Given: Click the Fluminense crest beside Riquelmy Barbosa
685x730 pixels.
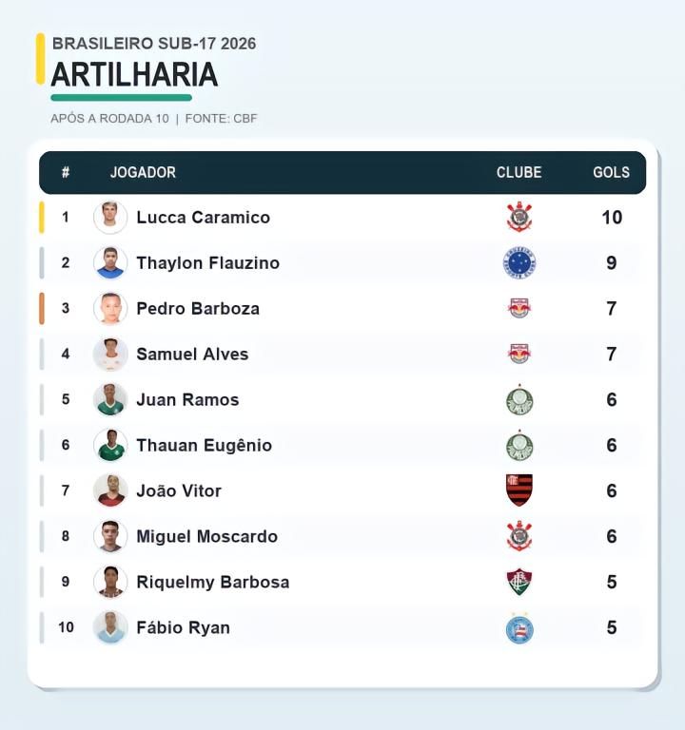Looking at the screenshot, I should (519, 582).
